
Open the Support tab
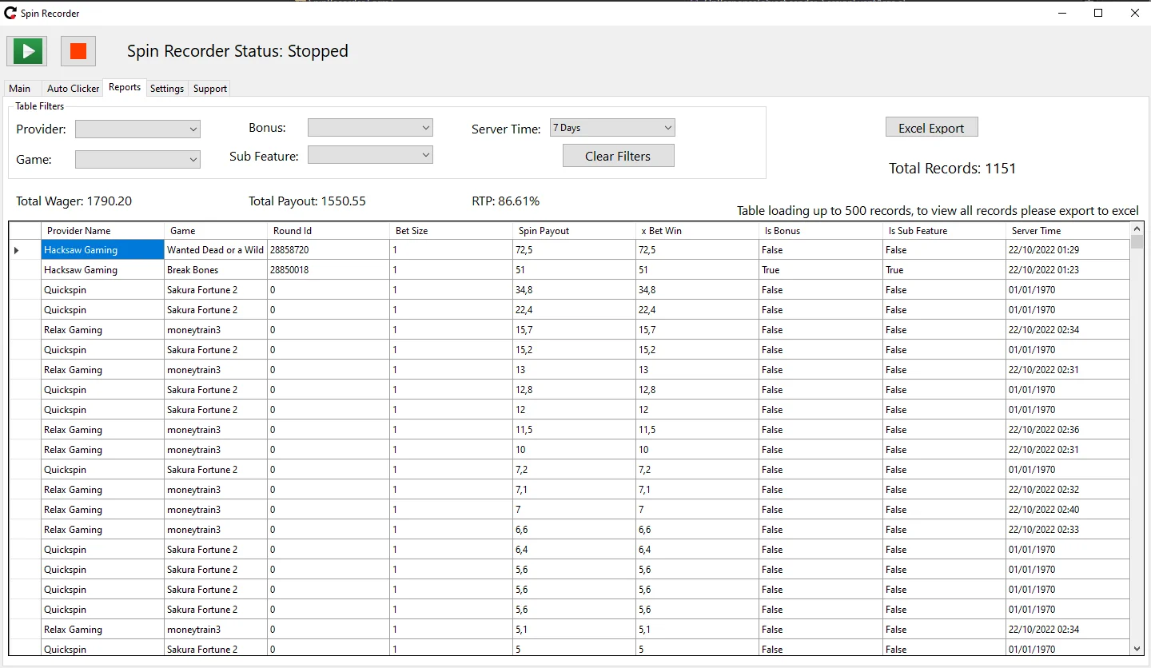[210, 89]
